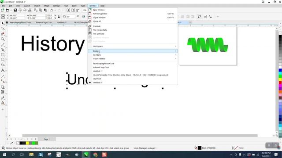Add a page with the plus button
The height and width of the screenshot is (158, 282).
tap(36, 139)
